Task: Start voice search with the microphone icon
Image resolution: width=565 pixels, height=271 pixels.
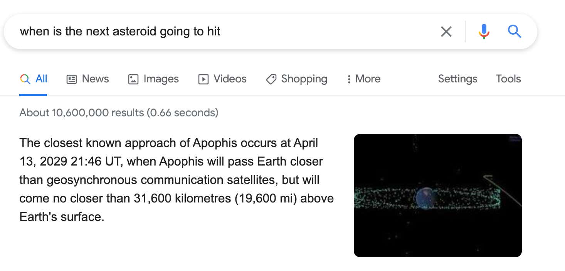Action: [484, 32]
